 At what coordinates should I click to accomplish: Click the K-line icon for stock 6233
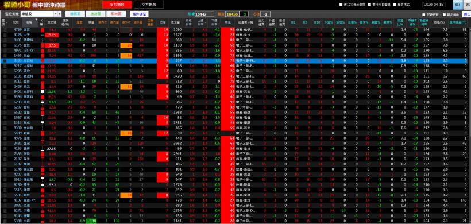[x=42, y=102]
